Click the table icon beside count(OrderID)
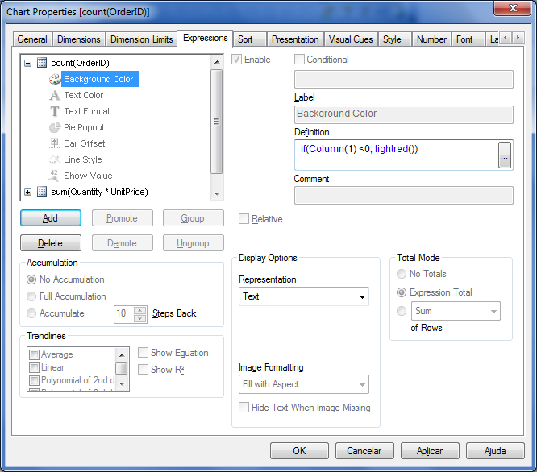 point(42,63)
